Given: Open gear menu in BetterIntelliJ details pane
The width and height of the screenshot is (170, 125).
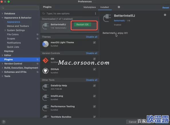Looking at the screenshot, I should (x=165, y=15).
